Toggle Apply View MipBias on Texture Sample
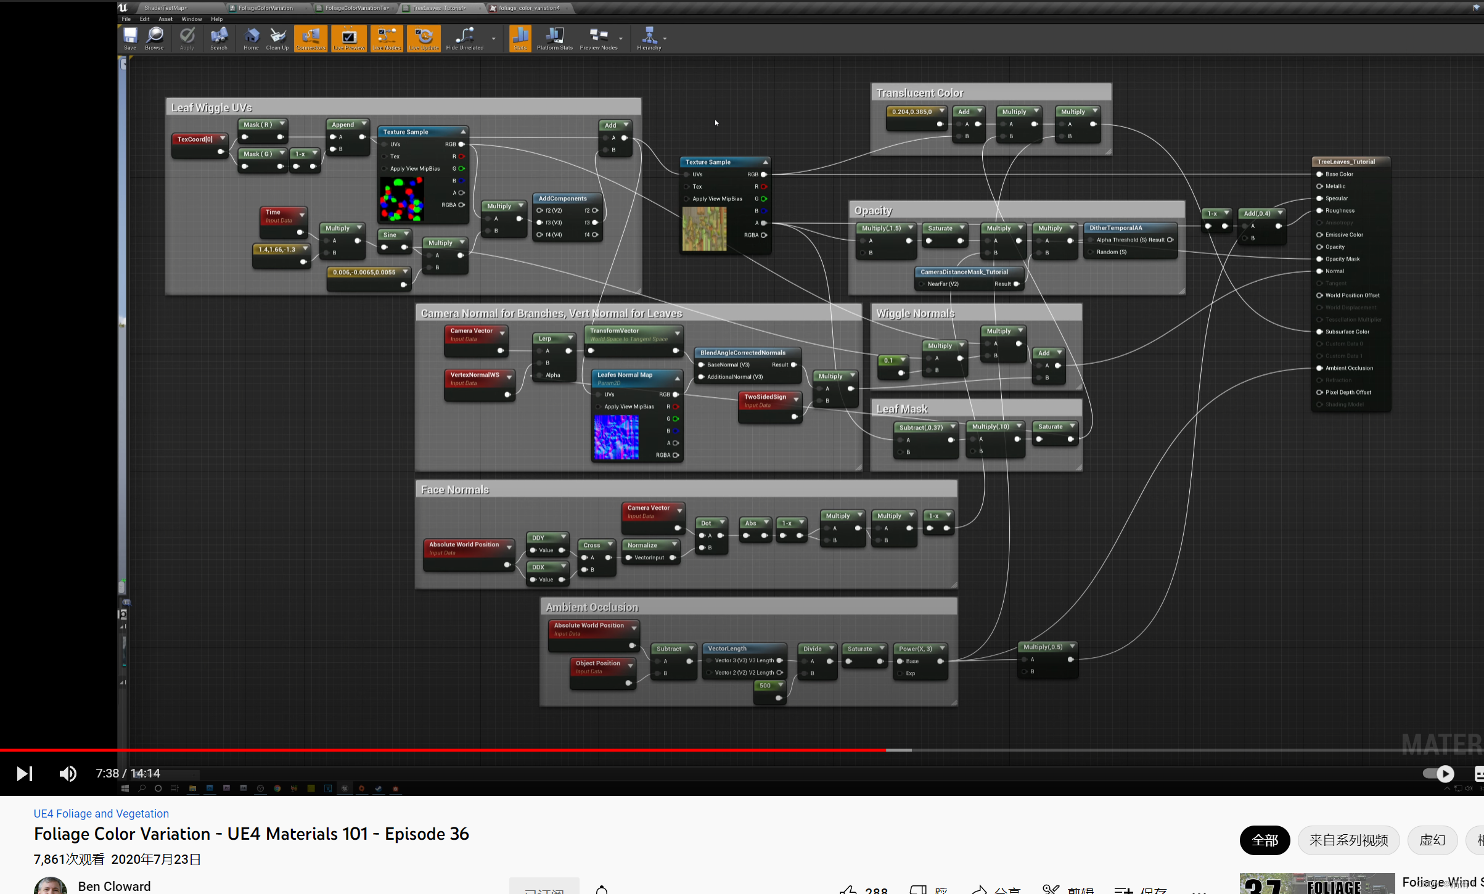1484x894 pixels. [x=385, y=168]
